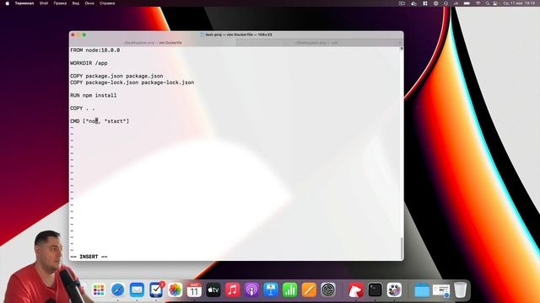Click the "COPY package-lock.json package-lock.json" line

point(132,82)
